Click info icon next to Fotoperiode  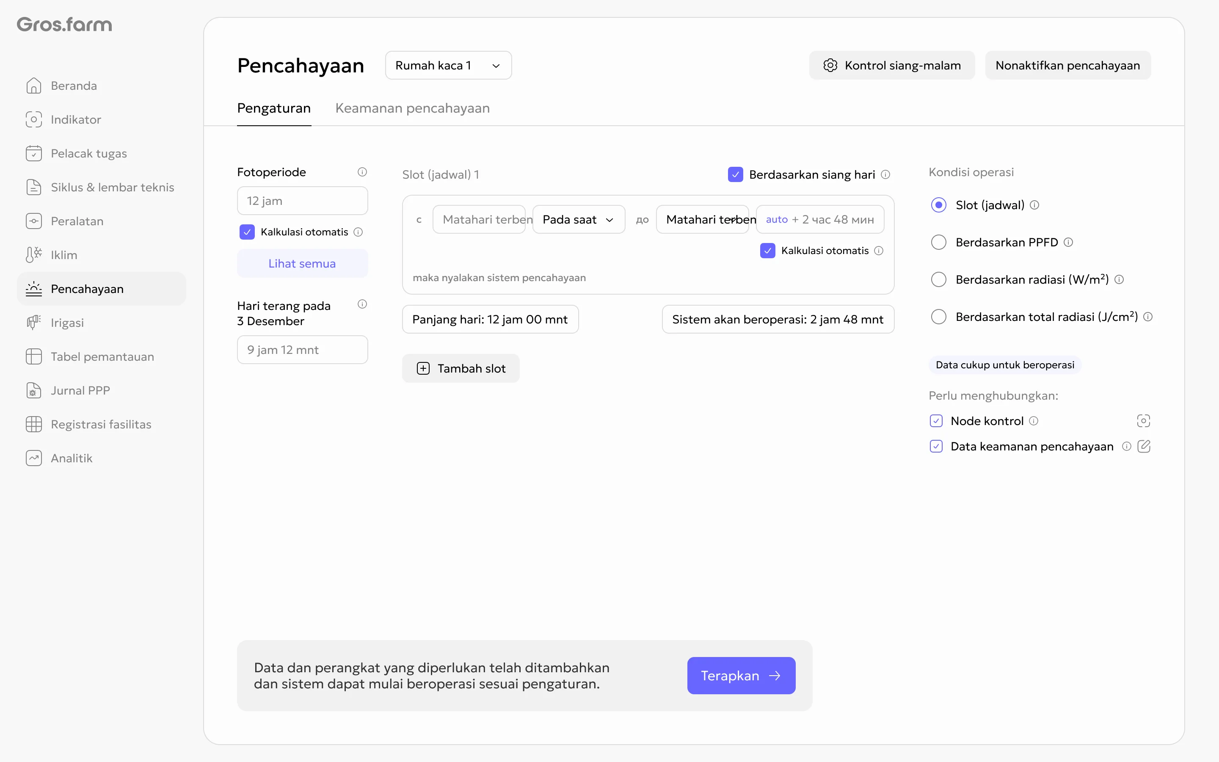click(x=362, y=172)
